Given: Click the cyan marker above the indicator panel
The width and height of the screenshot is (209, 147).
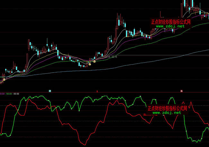Looking at the screenshot, I should (50, 91).
